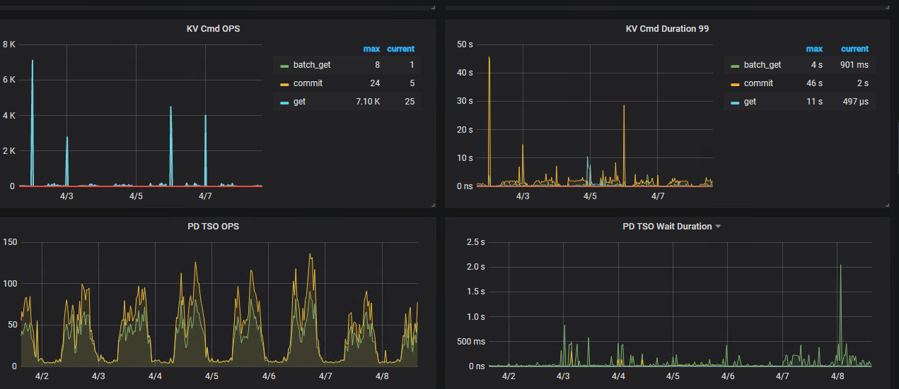Click green batch_get color icon in KV Cmd Duration 99
The height and width of the screenshot is (389, 899).
click(735, 66)
